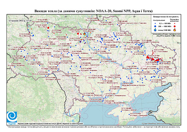Click the blue ringed marker with red center

click(x=80, y=42)
